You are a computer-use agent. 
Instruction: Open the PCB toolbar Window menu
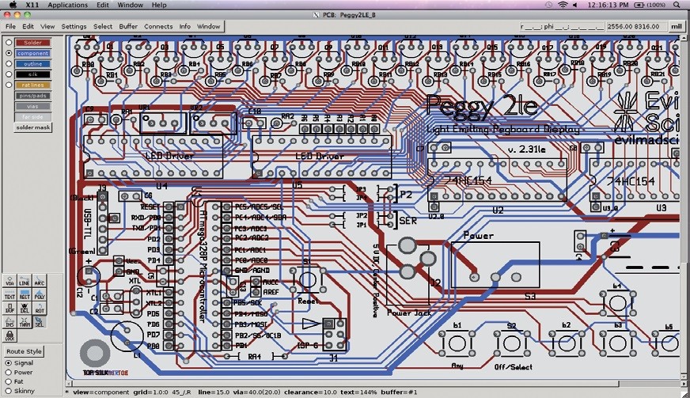coord(209,26)
